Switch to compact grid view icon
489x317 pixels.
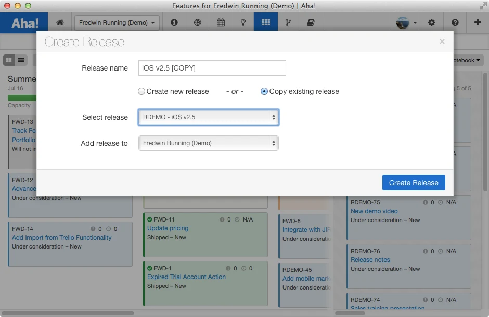21,60
